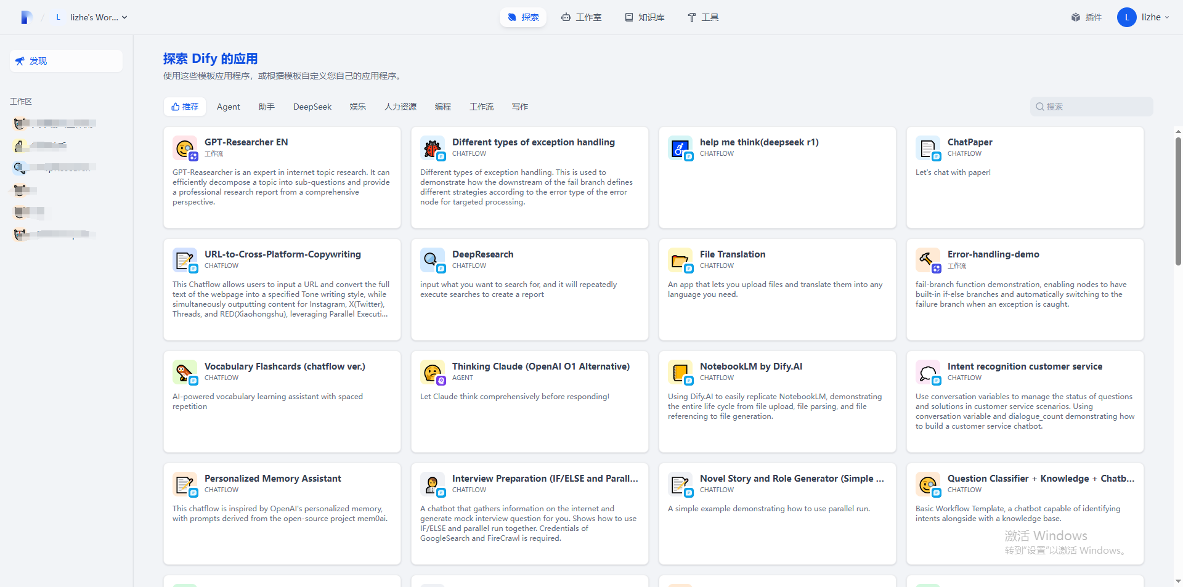Go to the 探索 tab

523,17
